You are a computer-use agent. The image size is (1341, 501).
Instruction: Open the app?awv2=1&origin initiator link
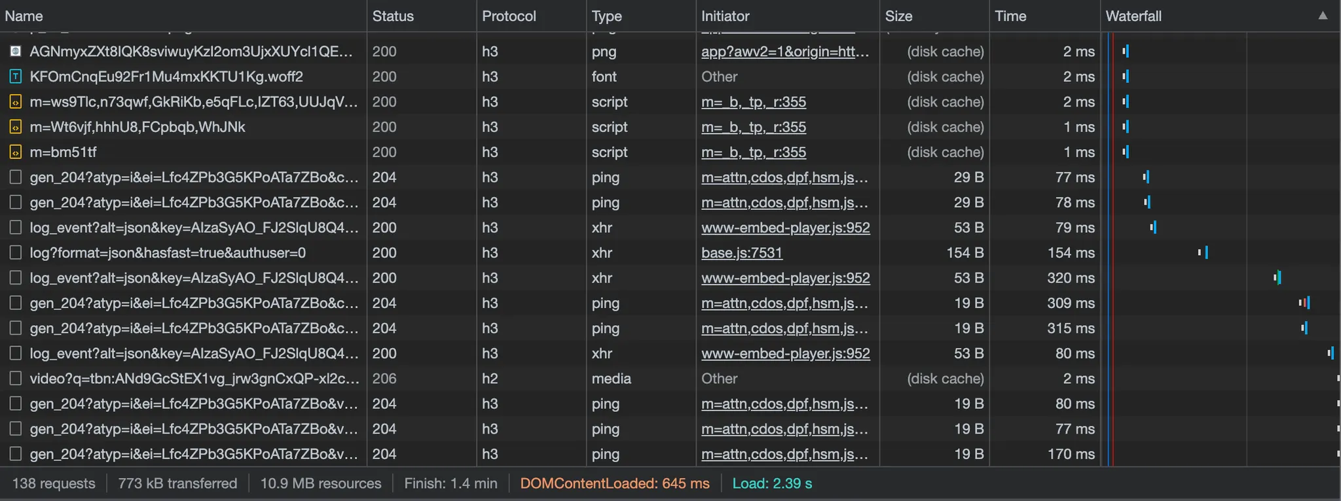[784, 52]
